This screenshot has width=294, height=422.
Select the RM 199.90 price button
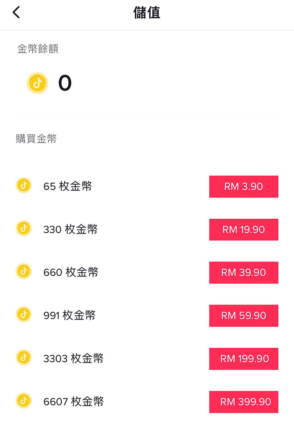click(x=244, y=359)
